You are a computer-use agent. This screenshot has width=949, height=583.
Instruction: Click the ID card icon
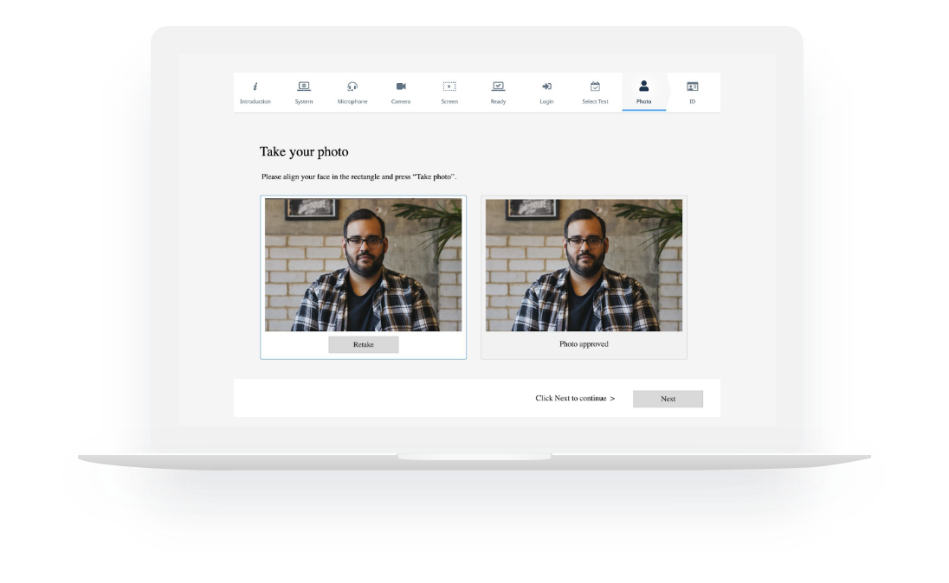point(692,86)
